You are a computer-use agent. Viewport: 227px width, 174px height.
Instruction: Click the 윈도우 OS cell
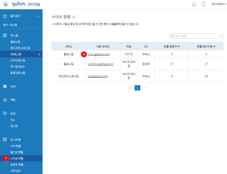146,64
